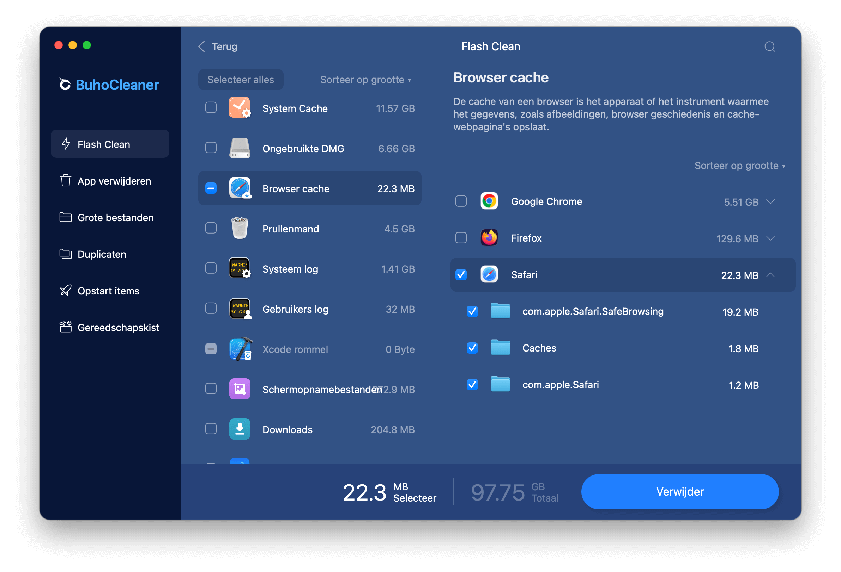Check the Google Chrome checkbox
Screen dimensions: 841x572
(x=461, y=201)
